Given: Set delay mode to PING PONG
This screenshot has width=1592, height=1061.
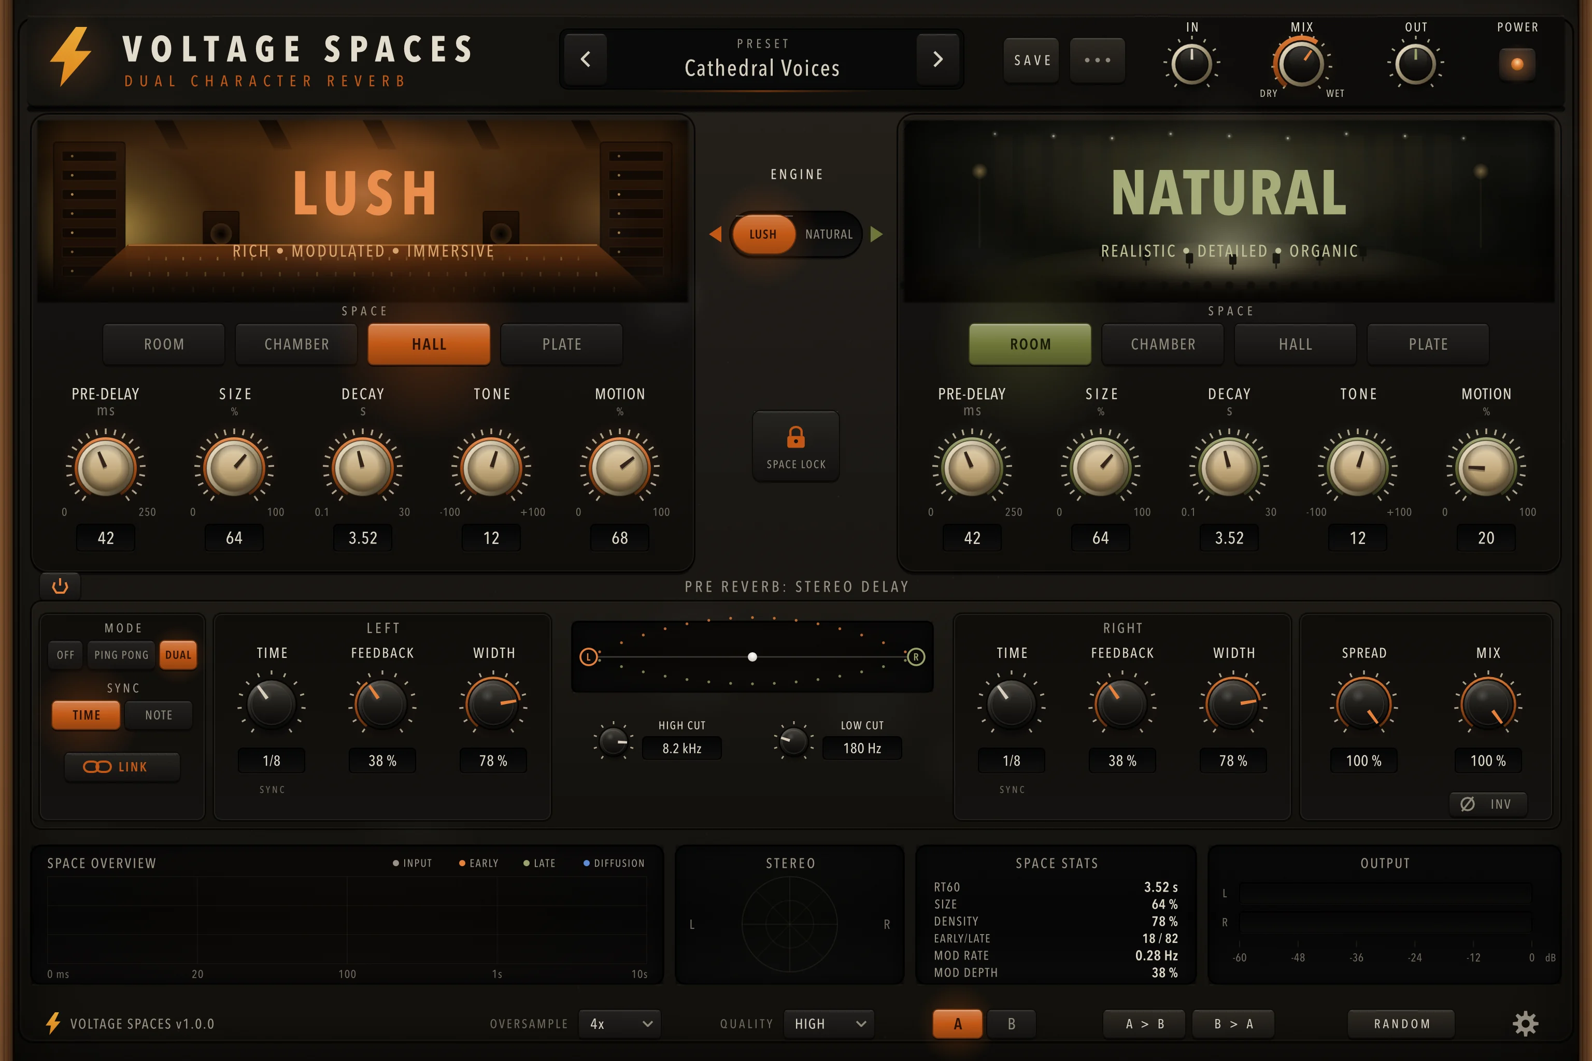Looking at the screenshot, I should coord(121,655).
